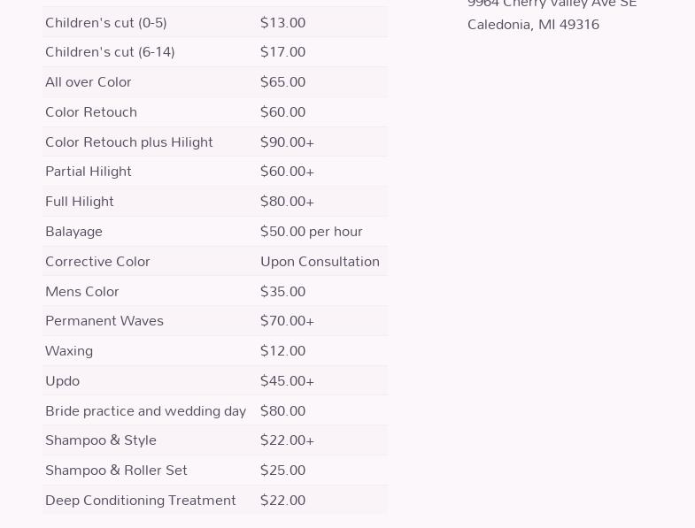Click the Upon Consultation price text
695x528 pixels.
click(x=320, y=262)
